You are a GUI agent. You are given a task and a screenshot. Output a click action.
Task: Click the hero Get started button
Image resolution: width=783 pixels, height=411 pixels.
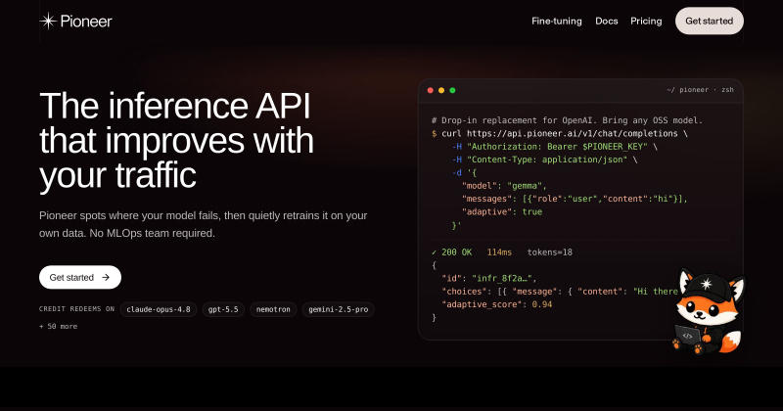(80, 277)
